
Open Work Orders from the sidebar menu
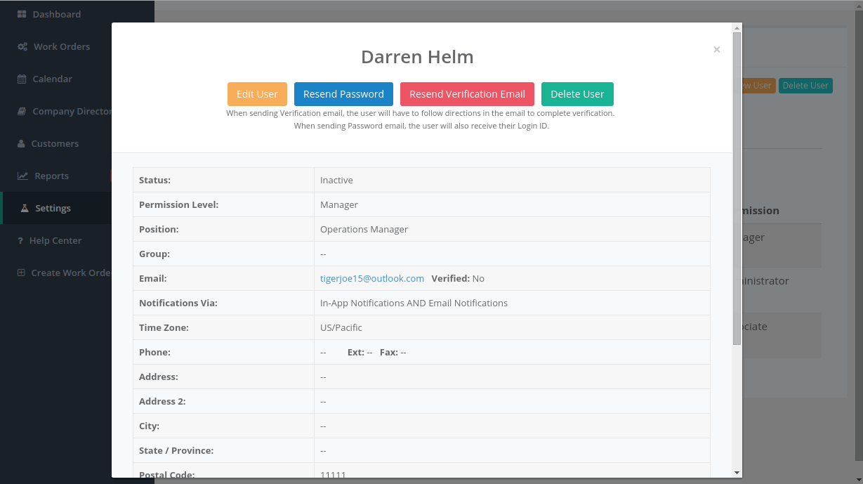tap(62, 46)
